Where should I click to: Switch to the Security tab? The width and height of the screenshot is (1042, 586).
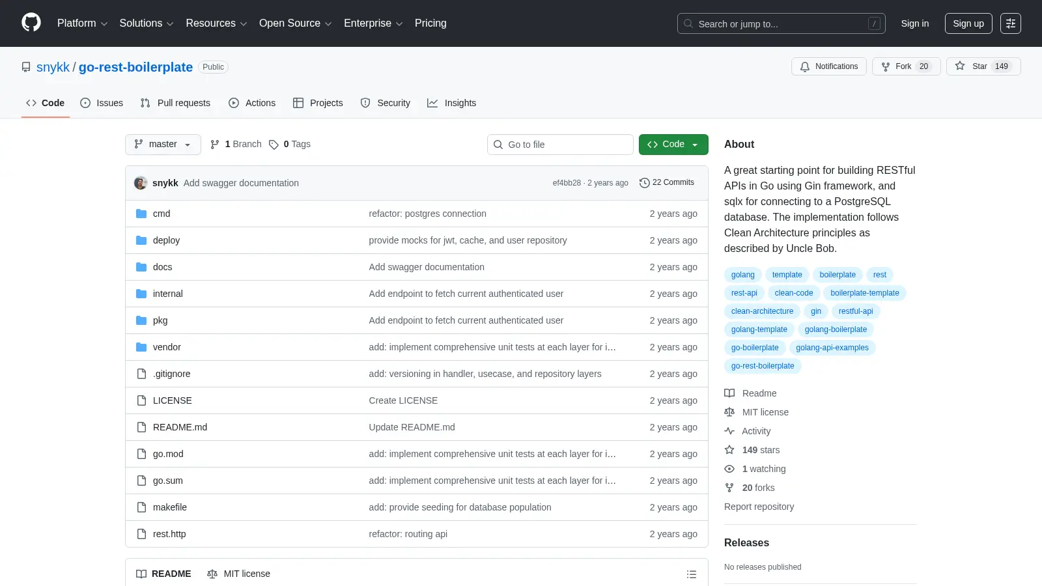click(x=386, y=103)
